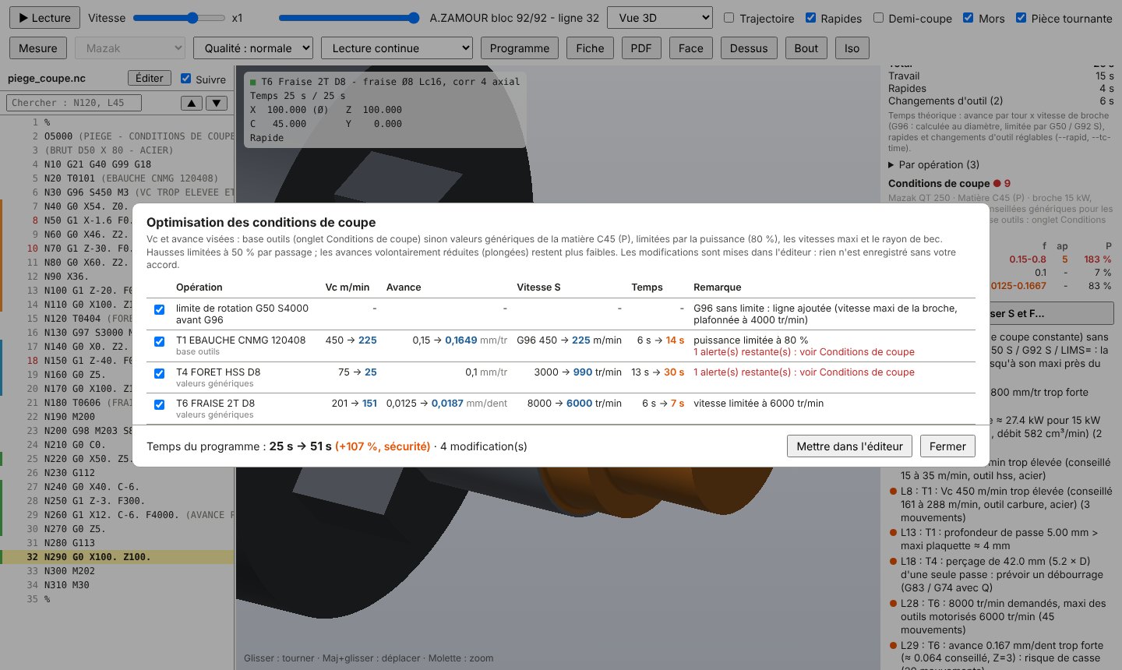Click piege_coupe.nc file name
This screenshot has width=1122, height=670.
pos(47,78)
